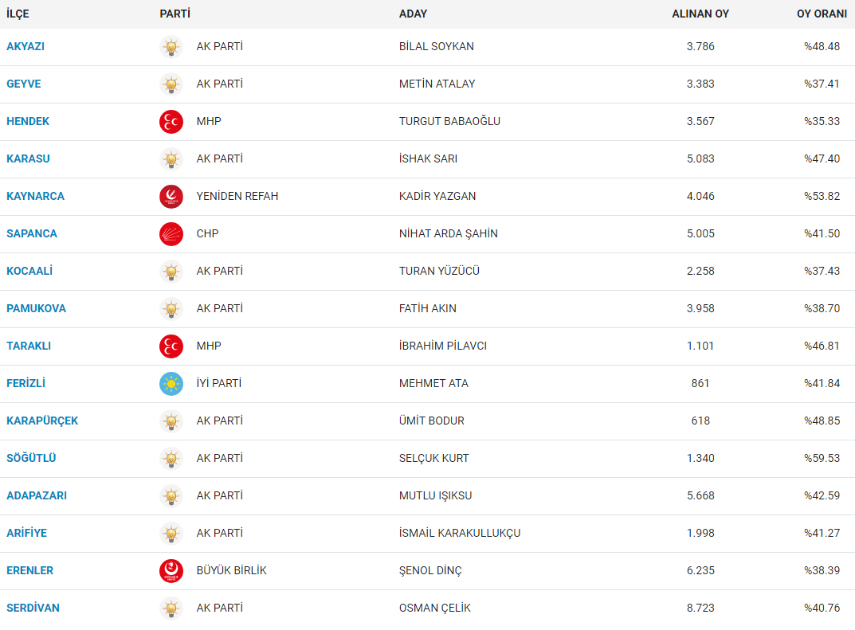Click the İYİ Parti sun logo
Viewport: 855px width, 630px height.
171,384
